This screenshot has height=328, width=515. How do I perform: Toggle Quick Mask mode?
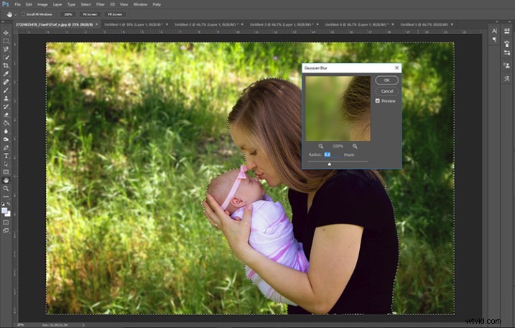coord(6,222)
